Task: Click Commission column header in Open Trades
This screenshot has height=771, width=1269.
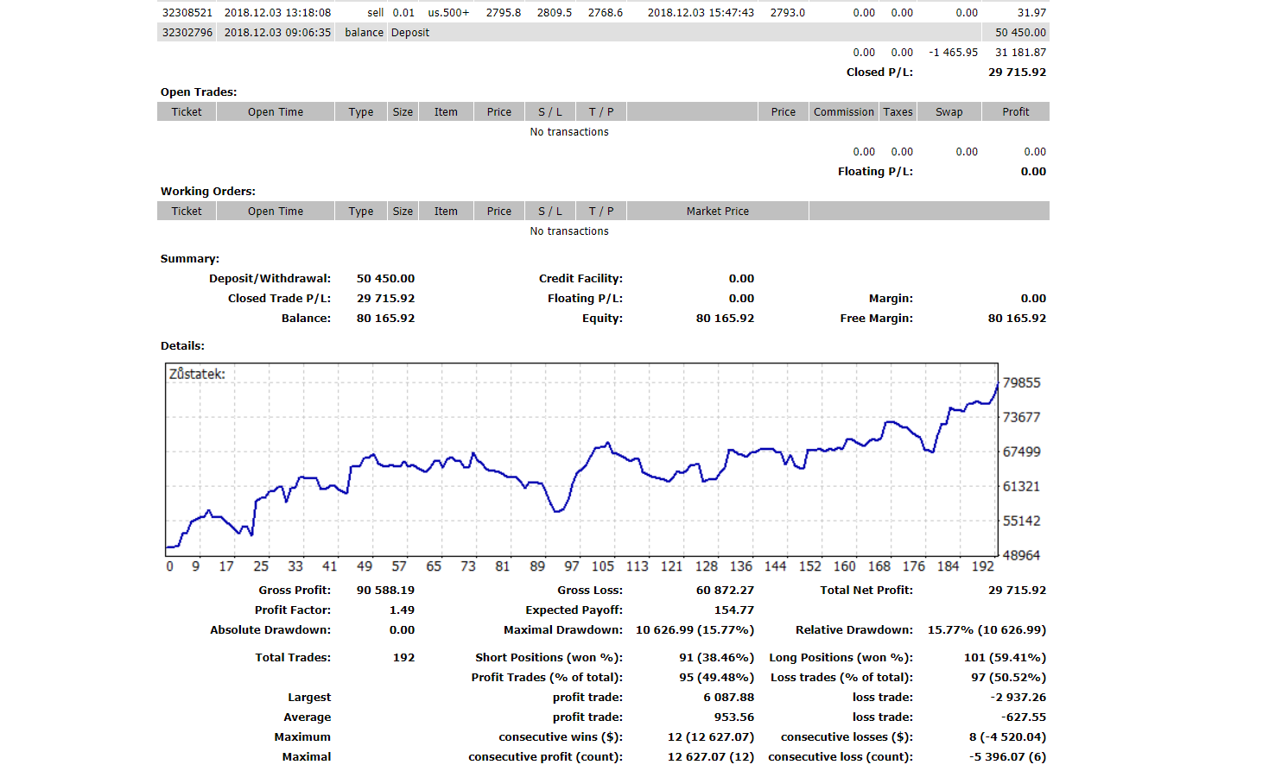Action: [x=844, y=112]
